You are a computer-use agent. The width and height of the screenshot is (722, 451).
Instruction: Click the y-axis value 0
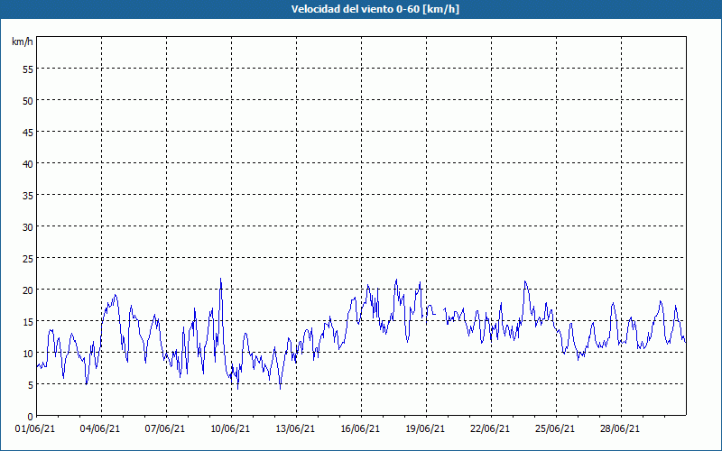[x=31, y=417]
